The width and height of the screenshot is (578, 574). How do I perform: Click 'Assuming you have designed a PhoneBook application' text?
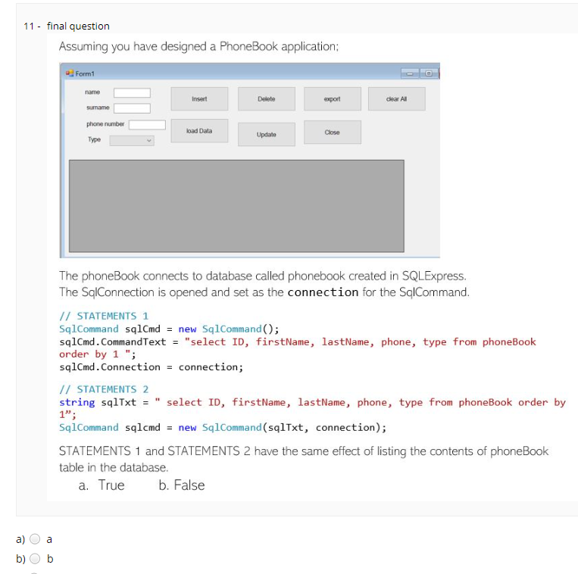[x=198, y=46]
